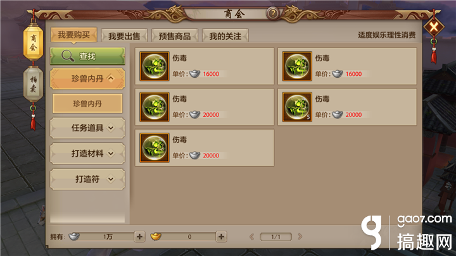Open the 预售商品 tab
Screen dimensions: 456x256
click(175, 36)
